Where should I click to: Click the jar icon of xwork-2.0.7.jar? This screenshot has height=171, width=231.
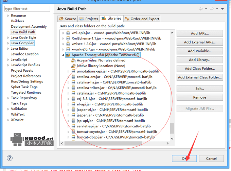(68, 49)
